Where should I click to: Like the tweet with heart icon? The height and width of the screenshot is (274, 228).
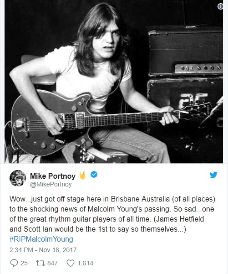click(x=71, y=263)
